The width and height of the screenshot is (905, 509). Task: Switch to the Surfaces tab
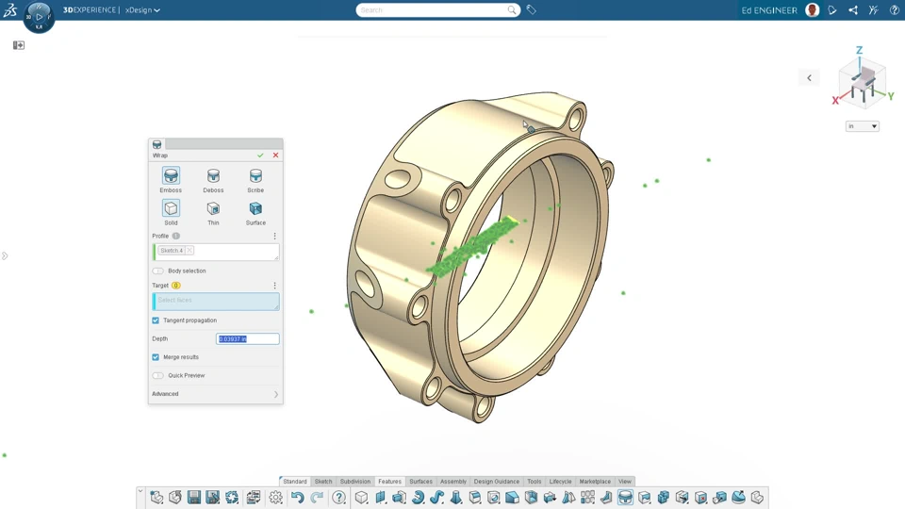pyautogui.click(x=420, y=482)
